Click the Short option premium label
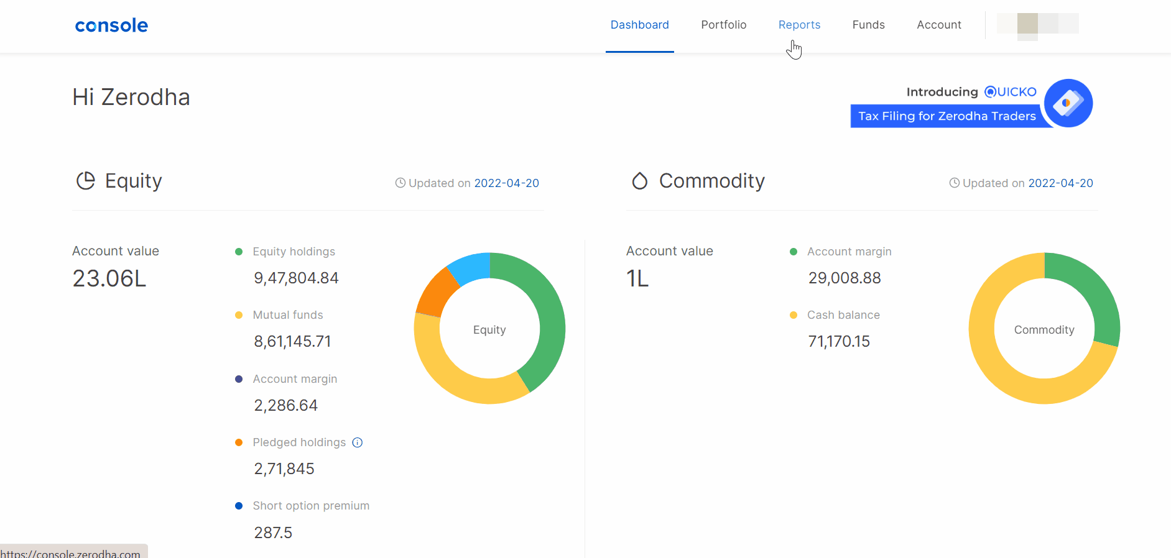The height and width of the screenshot is (558, 1171). [x=311, y=506]
